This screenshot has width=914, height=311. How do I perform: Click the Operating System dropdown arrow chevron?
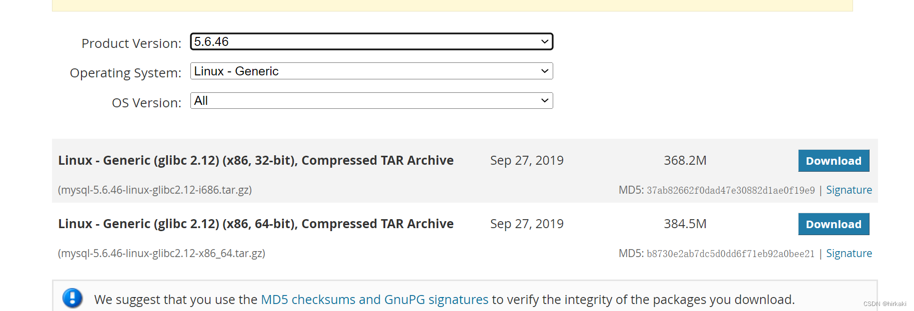click(x=545, y=71)
